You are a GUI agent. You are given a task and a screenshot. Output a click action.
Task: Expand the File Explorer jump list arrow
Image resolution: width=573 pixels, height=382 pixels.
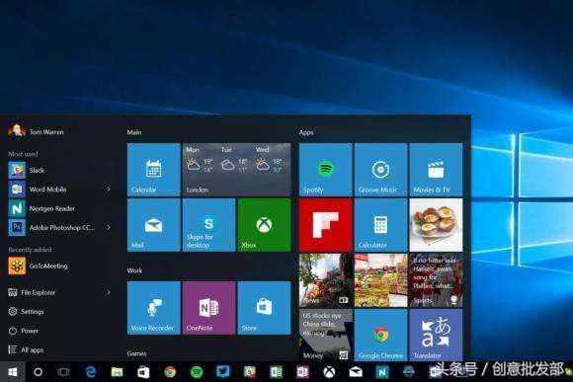108,292
